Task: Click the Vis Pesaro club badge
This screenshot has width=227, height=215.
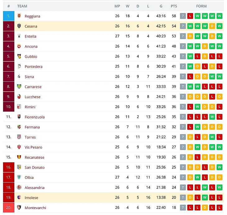Action: pyautogui.click(x=19, y=147)
